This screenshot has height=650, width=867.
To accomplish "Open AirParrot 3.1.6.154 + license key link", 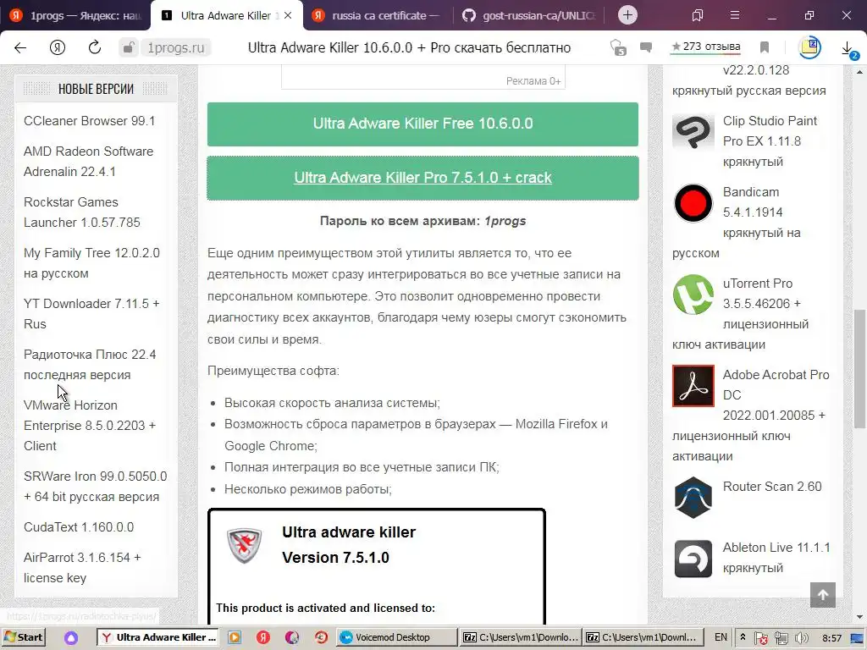I will (82, 568).
